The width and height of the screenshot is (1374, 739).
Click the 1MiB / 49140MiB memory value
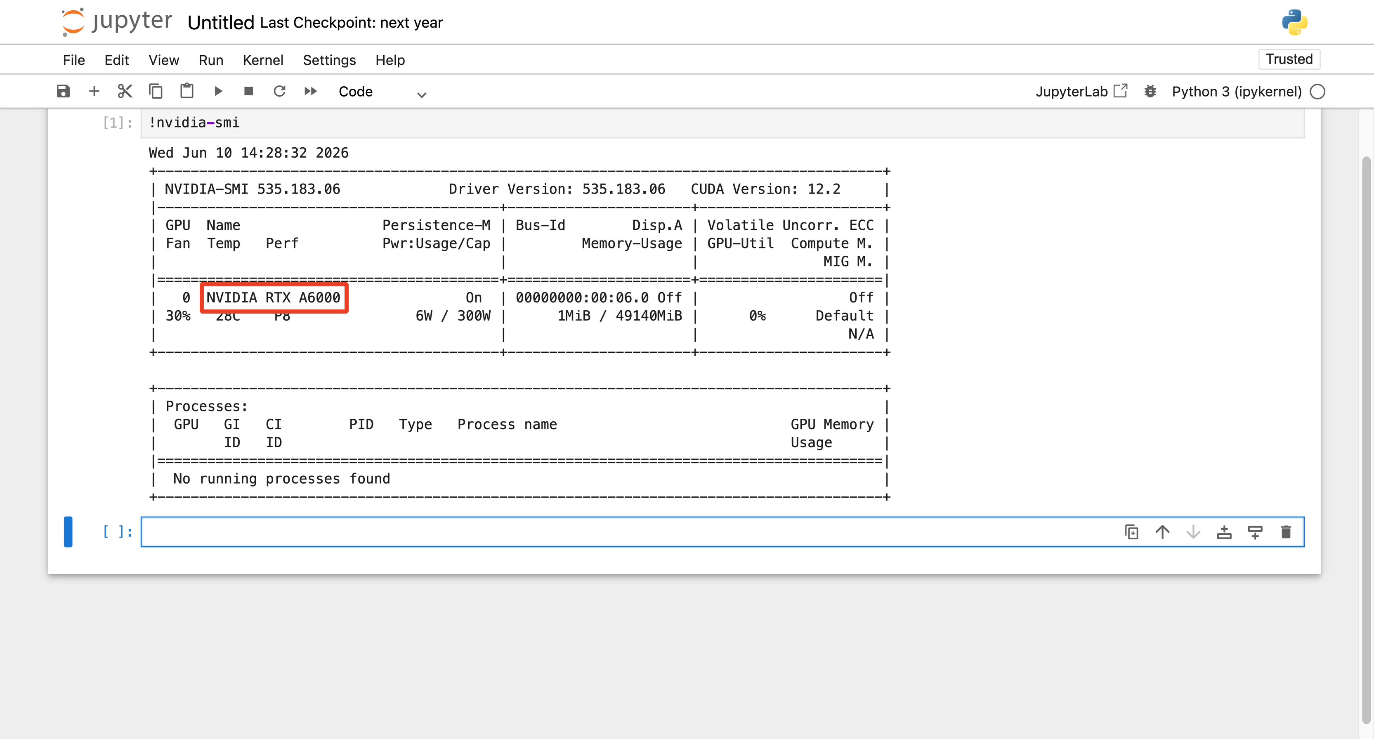click(x=620, y=316)
